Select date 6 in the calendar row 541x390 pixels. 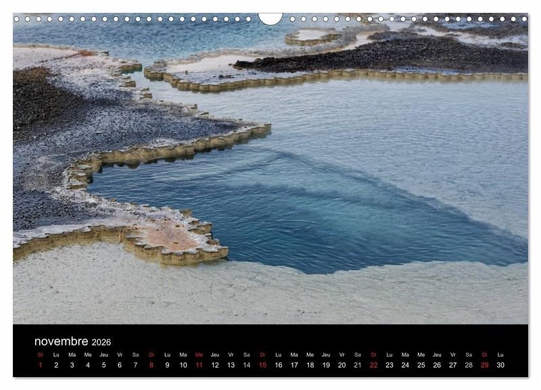pos(120,365)
